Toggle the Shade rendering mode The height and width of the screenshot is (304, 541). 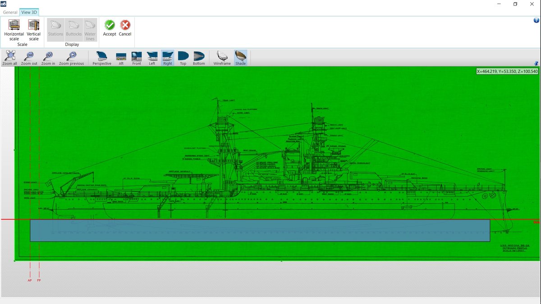pyautogui.click(x=241, y=58)
